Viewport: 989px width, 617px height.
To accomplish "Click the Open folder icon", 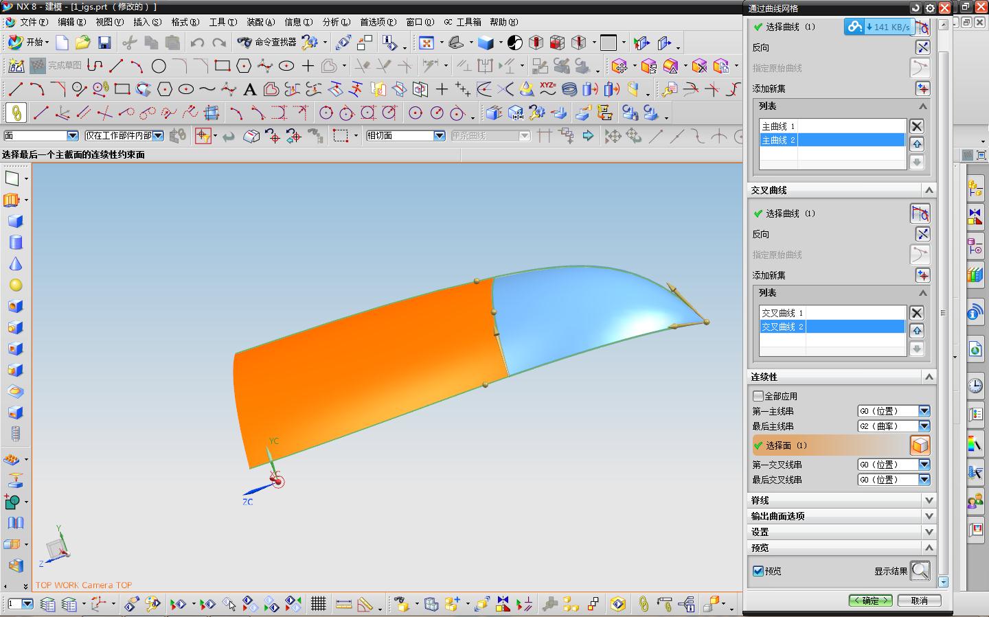I will point(83,43).
